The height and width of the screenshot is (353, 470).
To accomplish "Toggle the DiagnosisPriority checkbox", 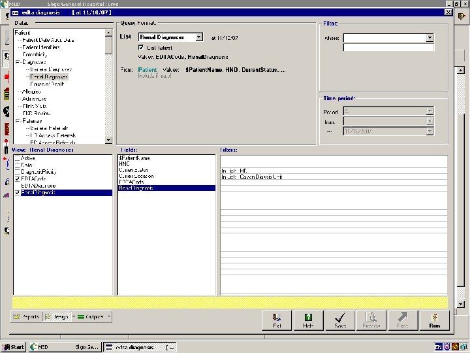I will [18, 172].
